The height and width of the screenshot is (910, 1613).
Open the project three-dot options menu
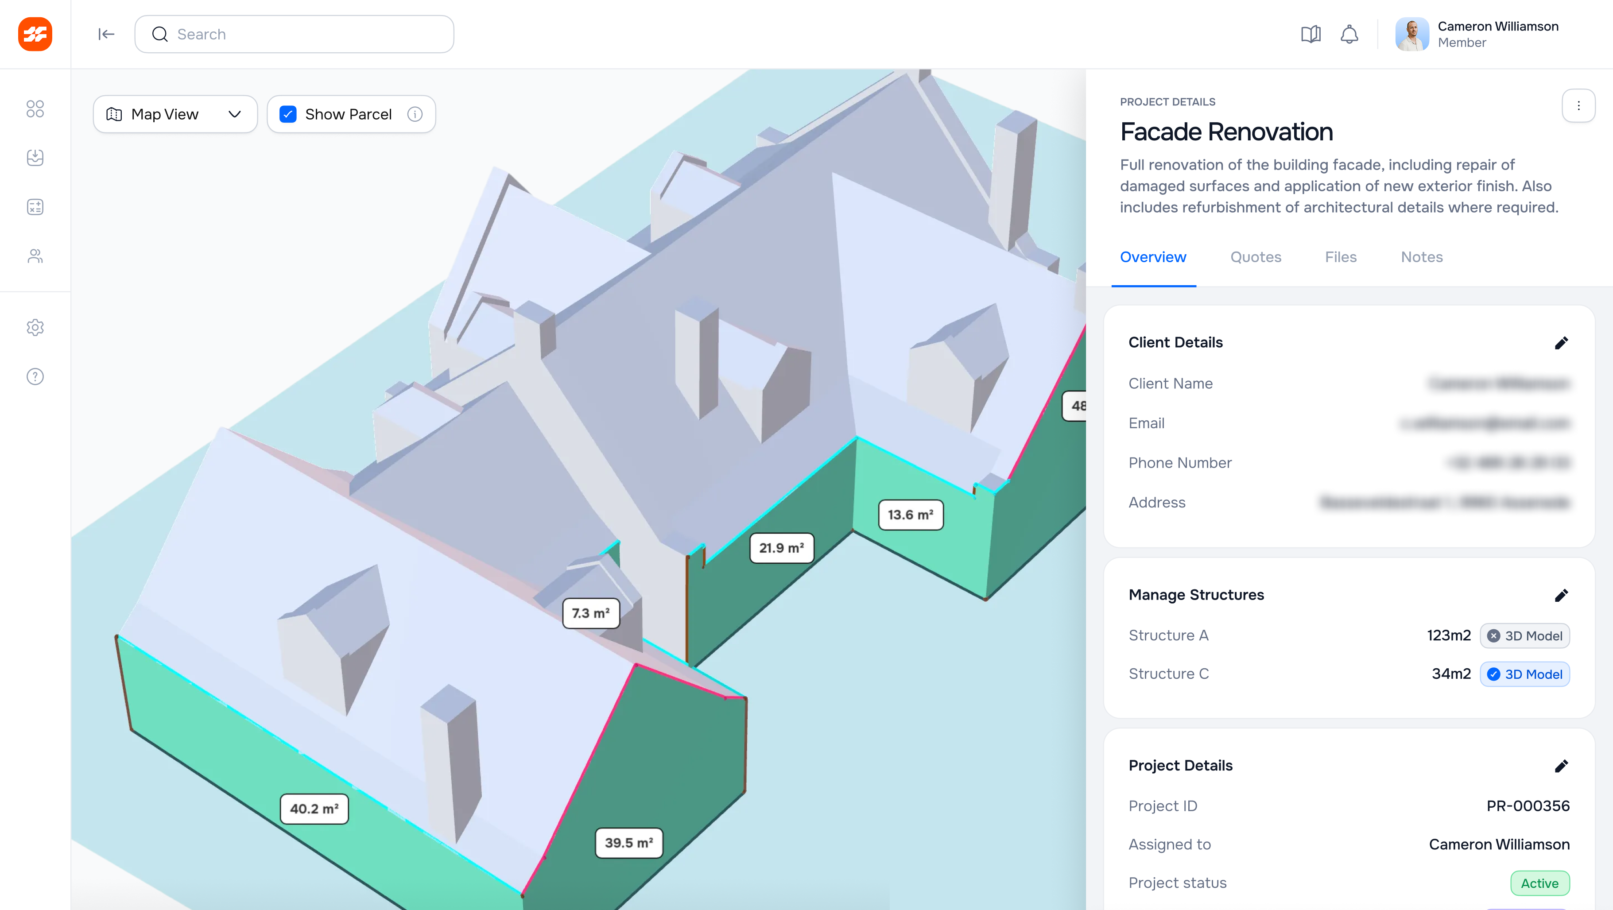1578,106
